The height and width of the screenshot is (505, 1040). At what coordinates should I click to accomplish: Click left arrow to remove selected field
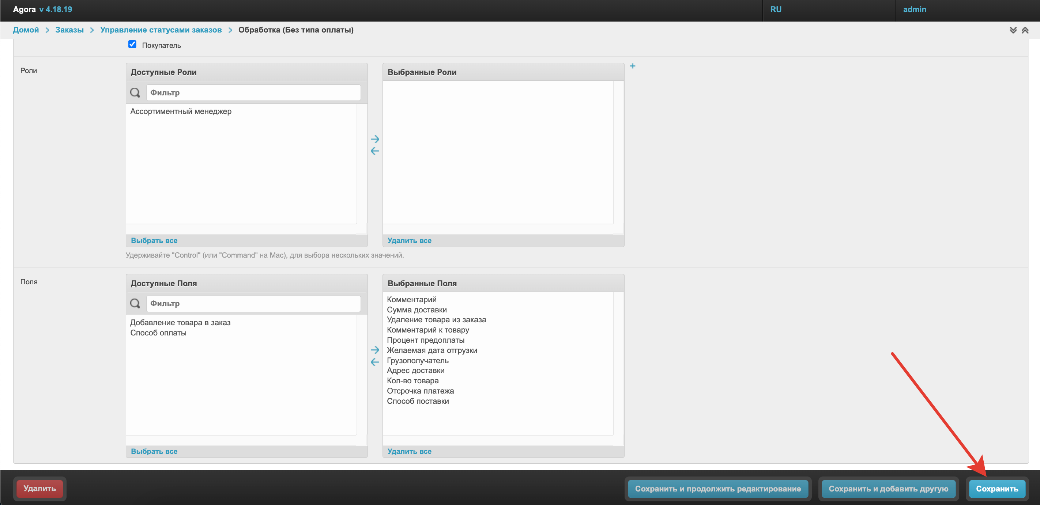(x=375, y=362)
